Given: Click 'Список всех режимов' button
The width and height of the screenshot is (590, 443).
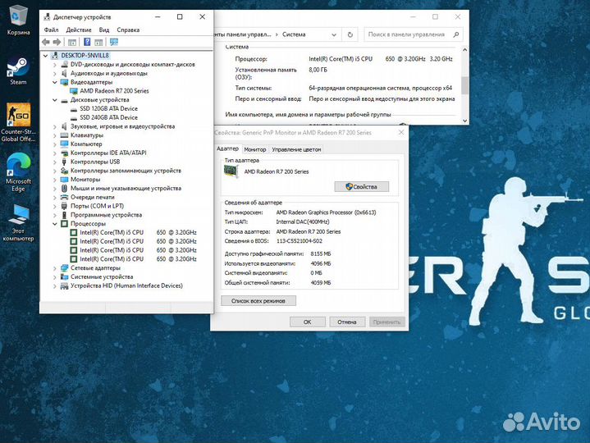Looking at the screenshot, I should 258,301.
